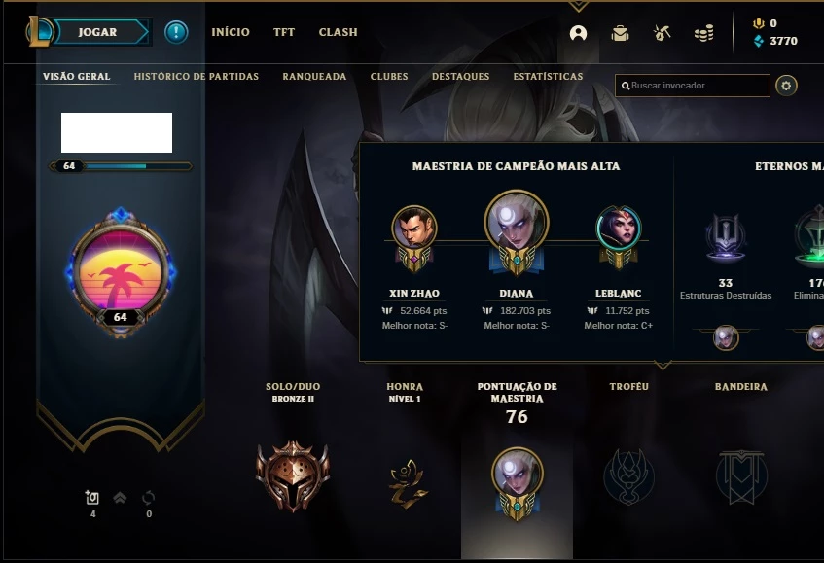The width and height of the screenshot is (824, 563).
Task: Open the profile settings gear icon
Action: 786,85
